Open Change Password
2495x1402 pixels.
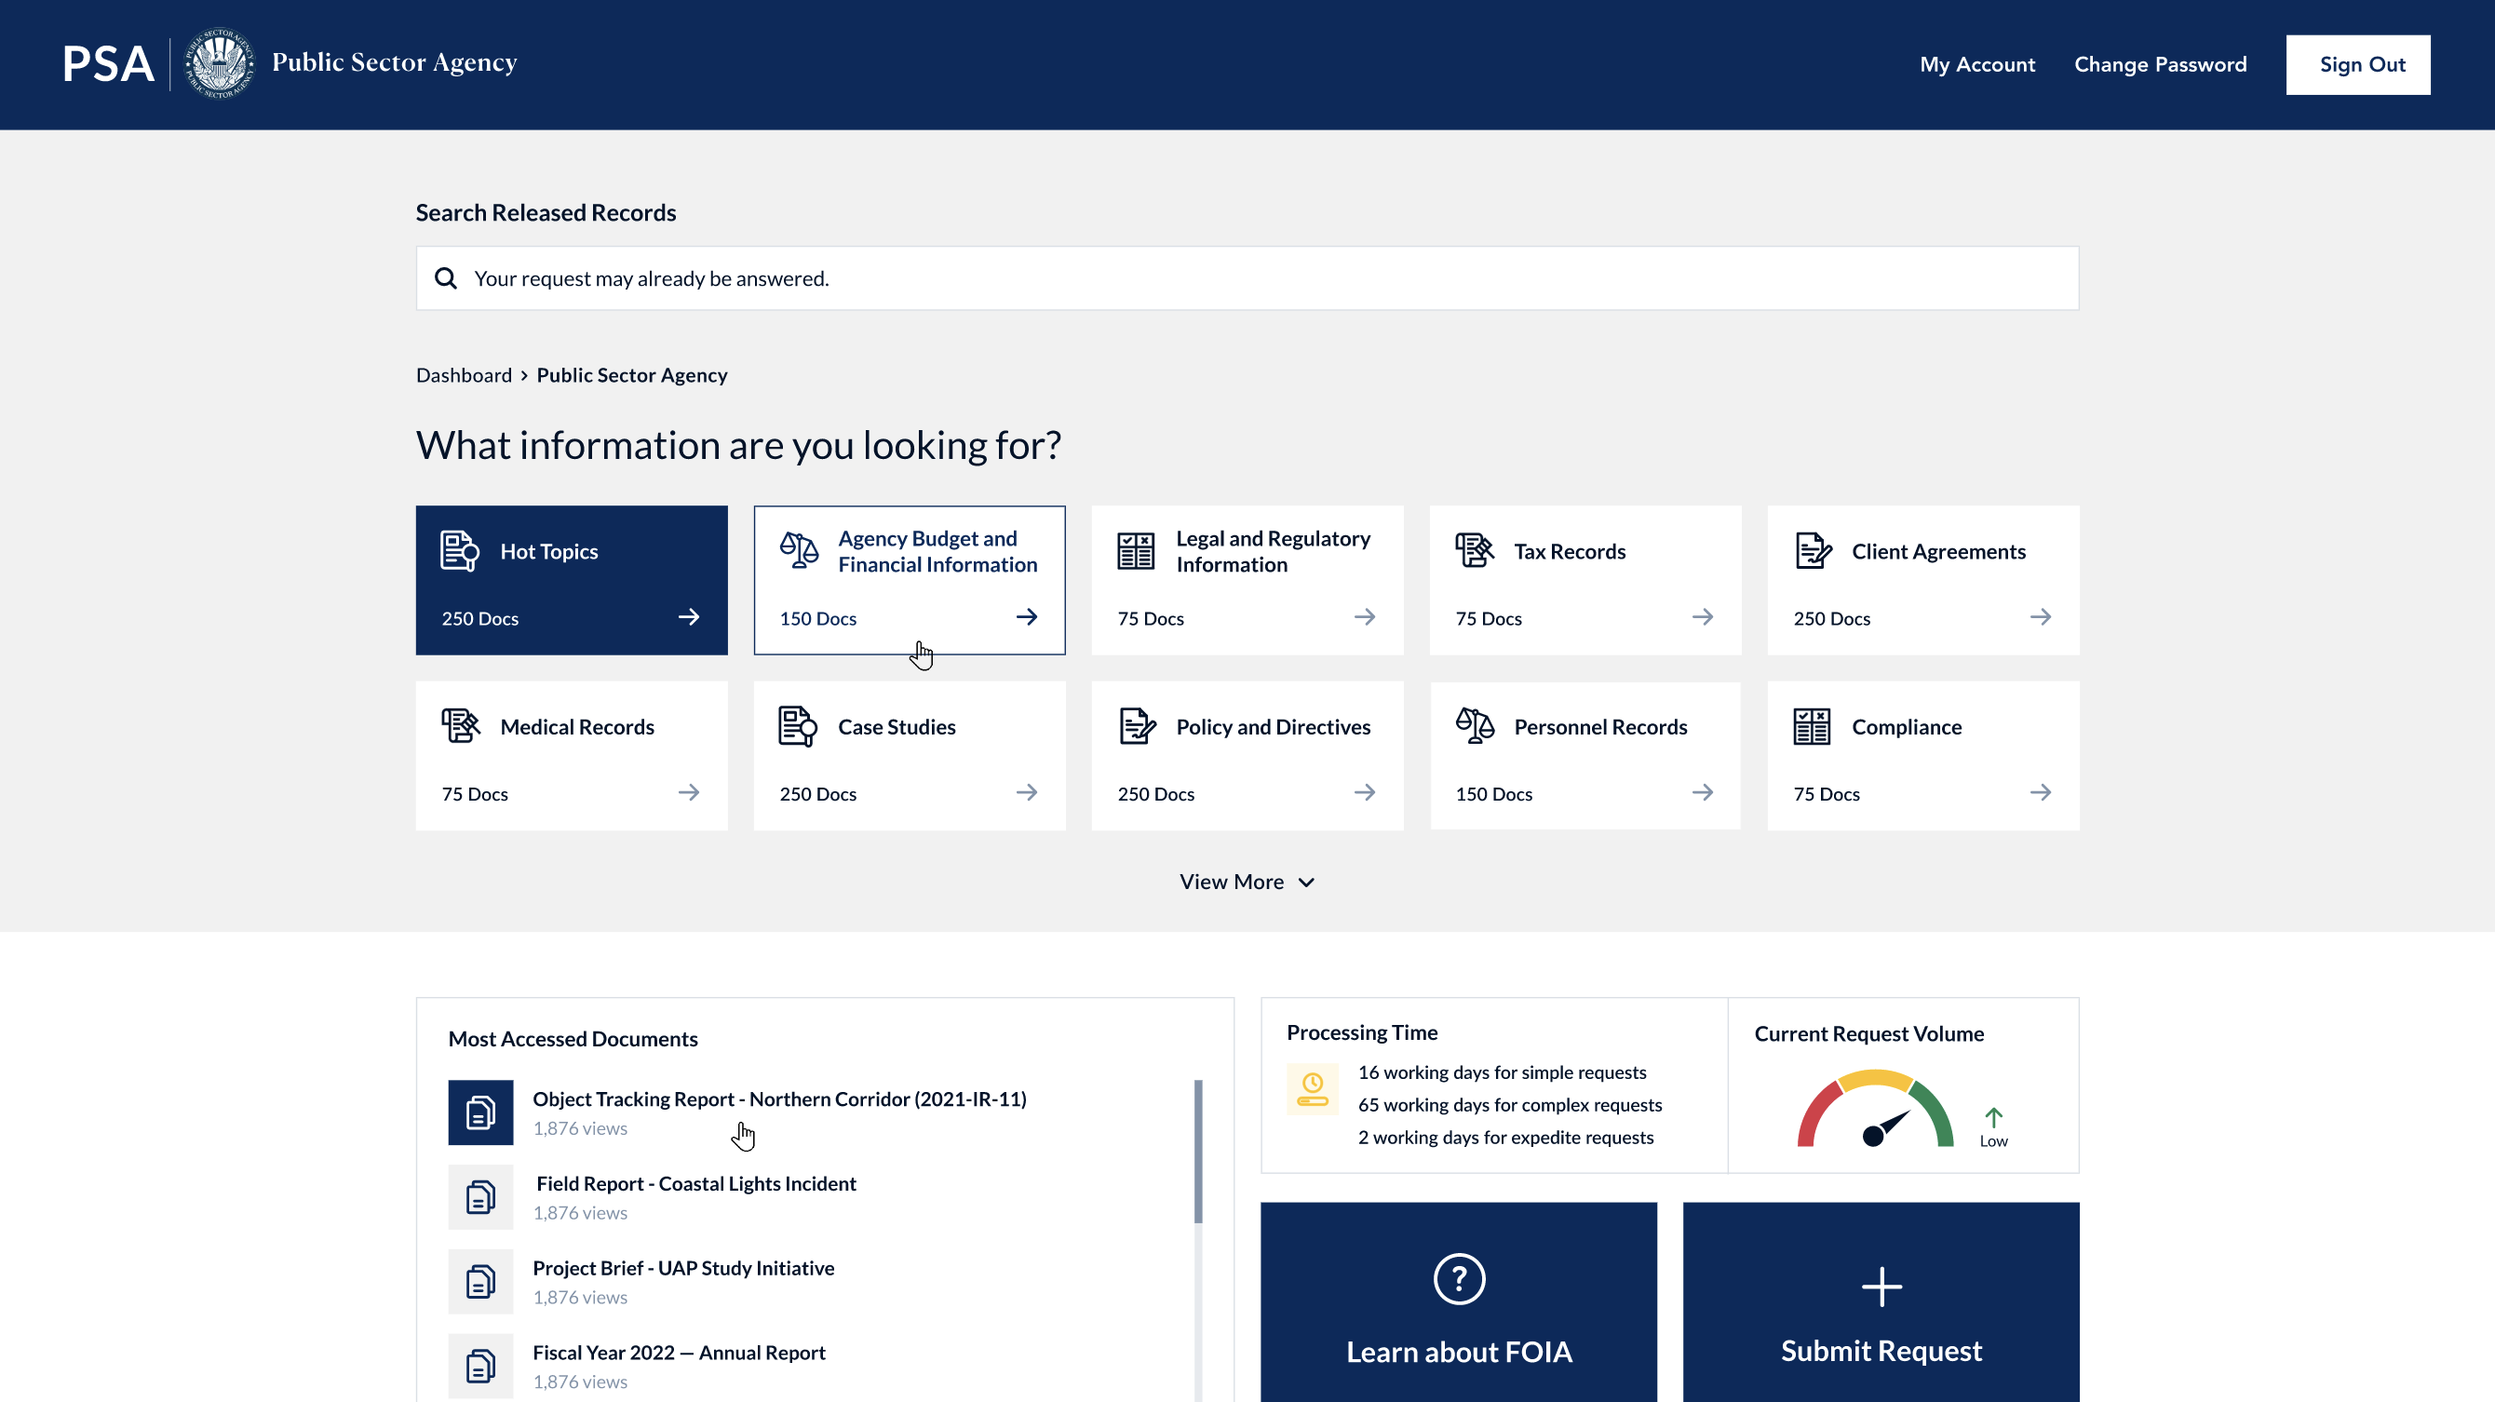tap(2160, 64)
